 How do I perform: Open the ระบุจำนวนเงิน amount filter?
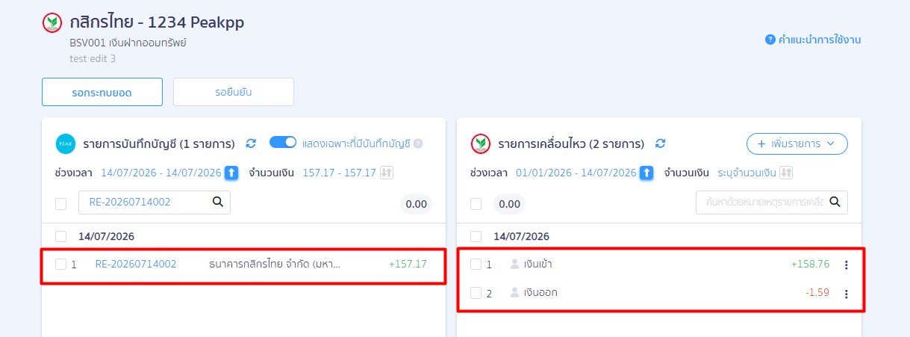(x=747, y=173)
